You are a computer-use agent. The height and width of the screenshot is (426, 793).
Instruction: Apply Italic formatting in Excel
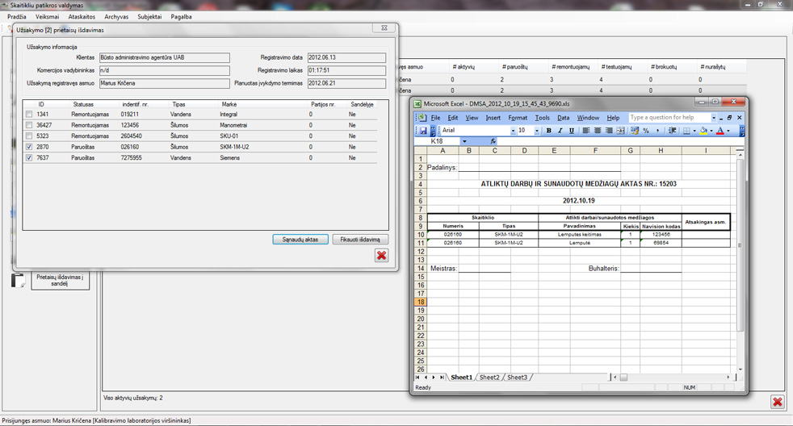coord(560,131)
